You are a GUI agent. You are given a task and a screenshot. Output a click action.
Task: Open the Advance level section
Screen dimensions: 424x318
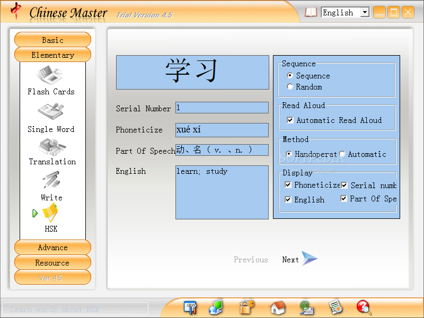click(52, 248)
